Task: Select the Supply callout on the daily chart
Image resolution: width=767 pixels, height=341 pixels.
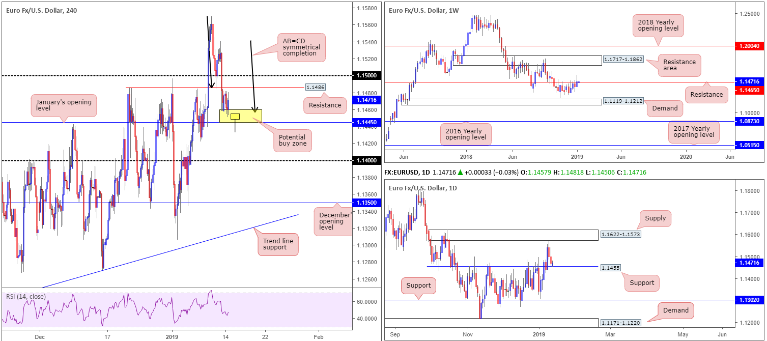Action: point(656,218)
